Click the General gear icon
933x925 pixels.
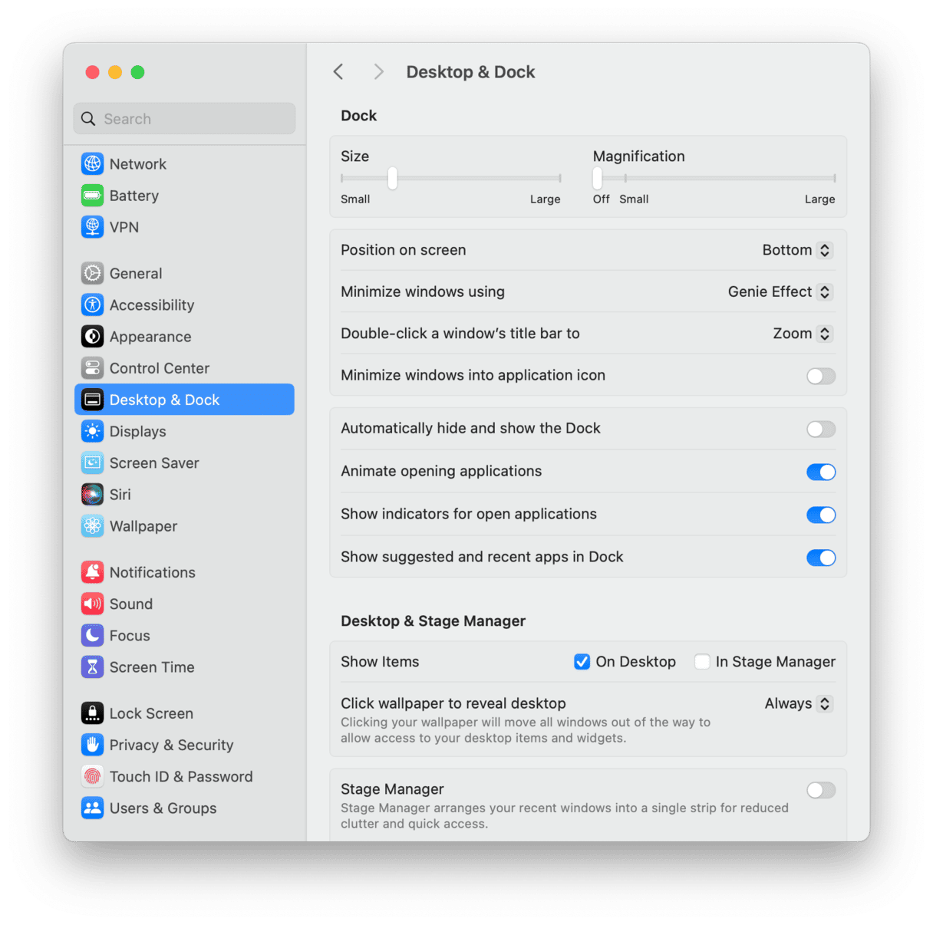pos(92,273)
